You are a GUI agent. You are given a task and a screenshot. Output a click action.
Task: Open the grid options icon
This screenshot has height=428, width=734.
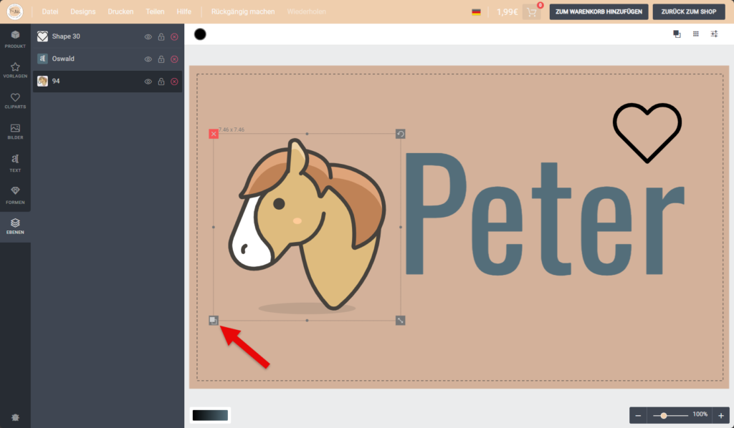(695, 34)
